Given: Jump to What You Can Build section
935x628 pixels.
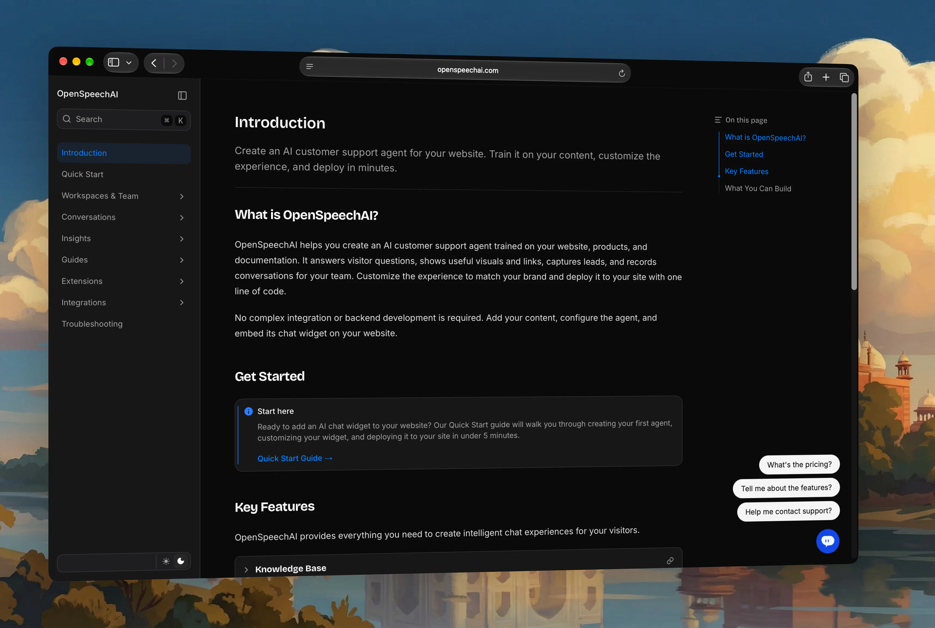Looking at the screenshot, I should (758, 188).
